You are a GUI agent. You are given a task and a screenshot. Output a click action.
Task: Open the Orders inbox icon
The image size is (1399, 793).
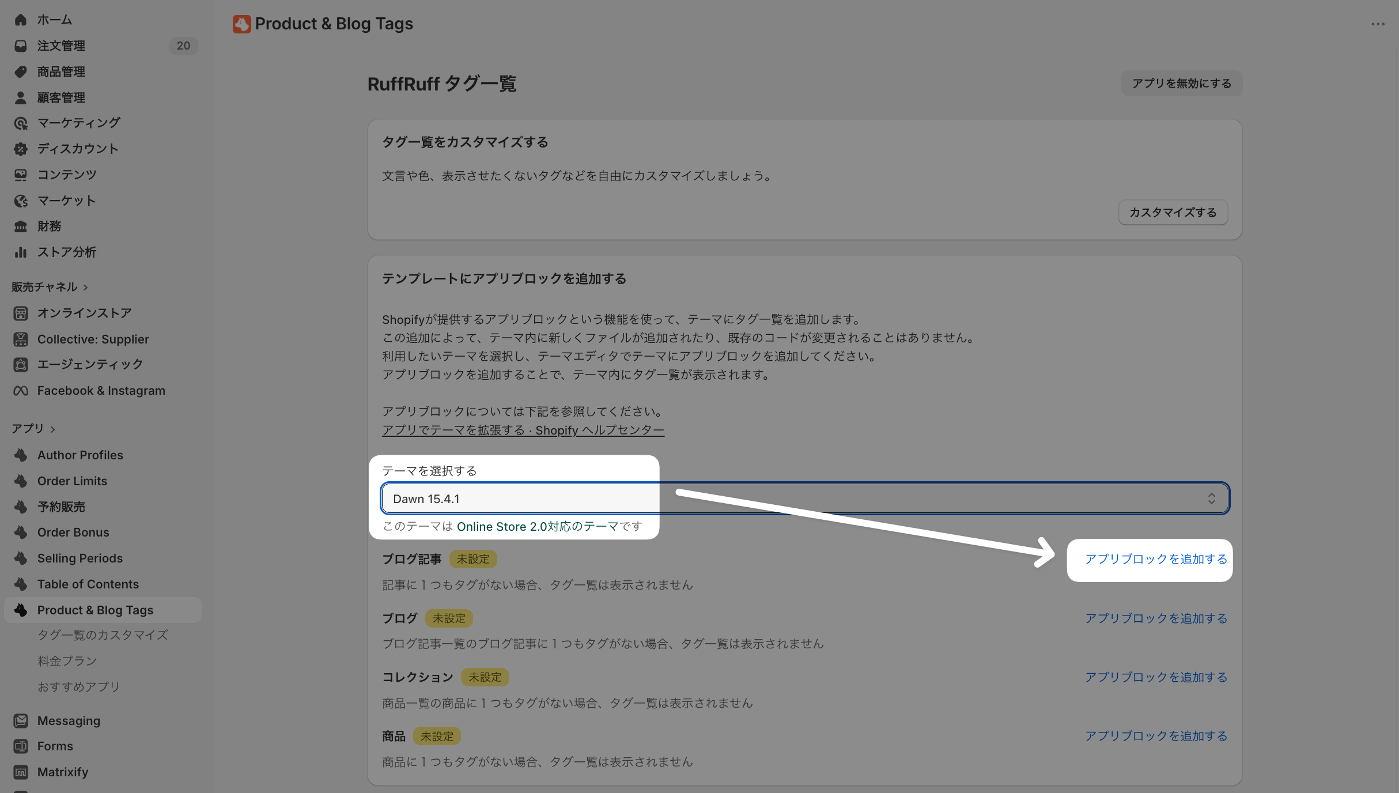coord(21,46)
